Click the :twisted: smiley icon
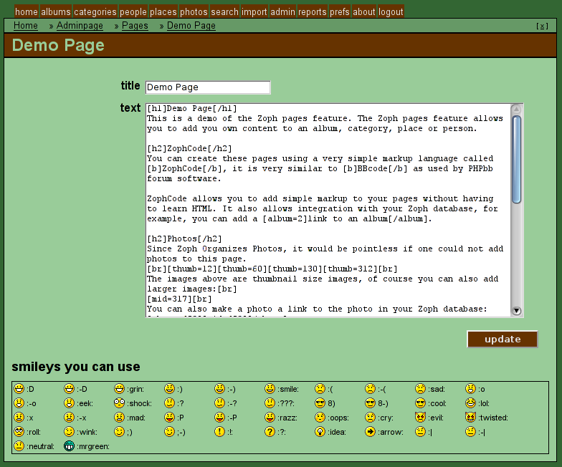Screen dimensions: 562x467 pos(470,418)
